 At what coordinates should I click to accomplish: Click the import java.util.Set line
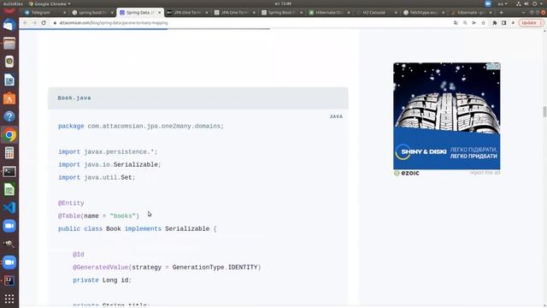pos(97,177)
